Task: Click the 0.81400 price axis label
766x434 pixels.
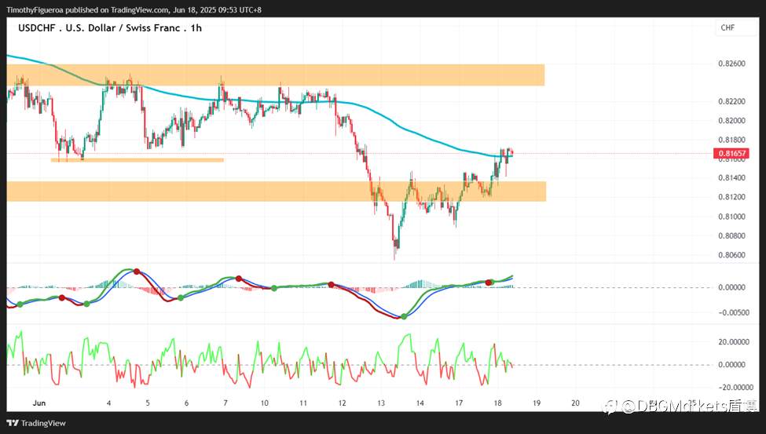Action: (x=731, y=177)
